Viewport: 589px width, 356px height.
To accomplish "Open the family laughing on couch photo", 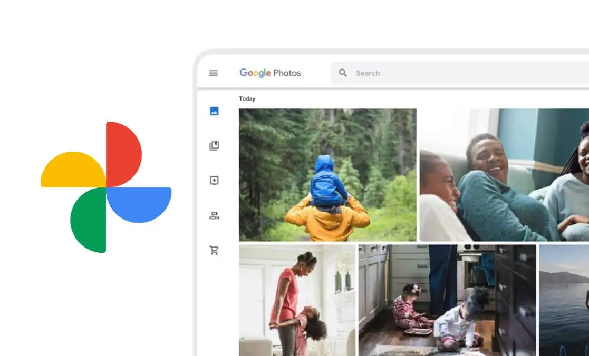I will pyautogui.click(x=504, y=175).
